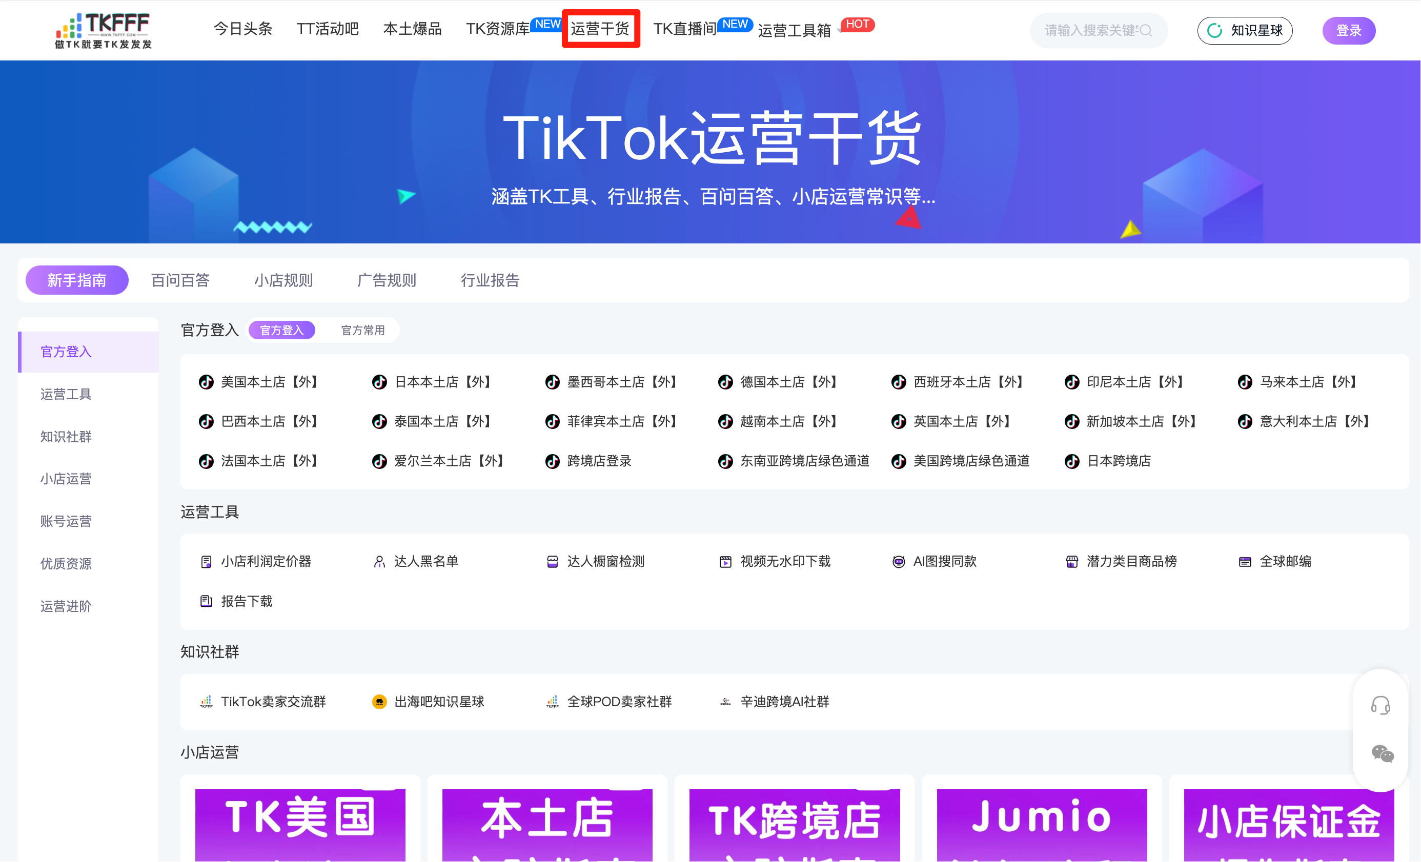This screenshot has height=862, width=1421.
Task: Click the WeChat floating icon
Action: point(1382,753)
